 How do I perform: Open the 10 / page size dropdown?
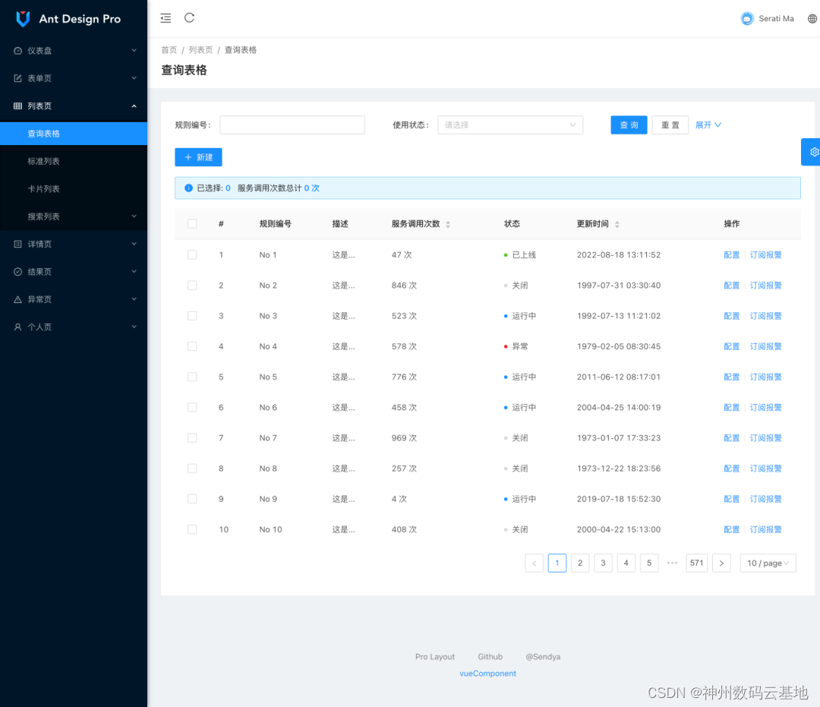click(x=768, y=563)
